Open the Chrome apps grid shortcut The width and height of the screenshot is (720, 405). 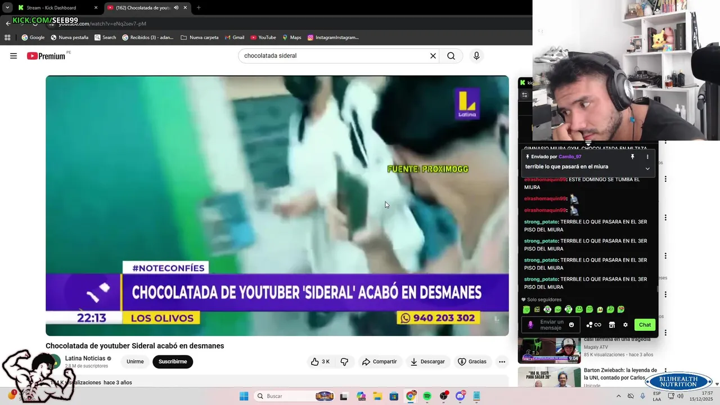(7, 38)
